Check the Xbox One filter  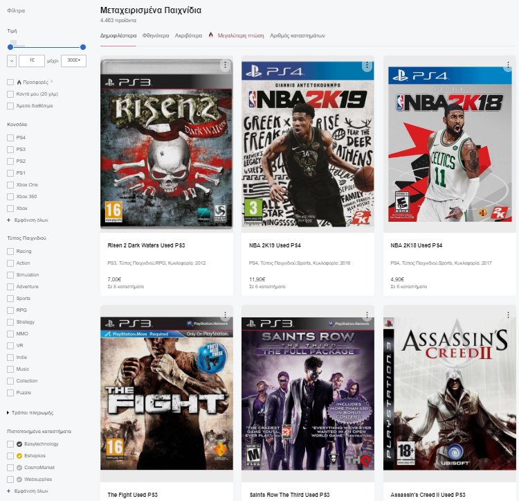point(10,185)
